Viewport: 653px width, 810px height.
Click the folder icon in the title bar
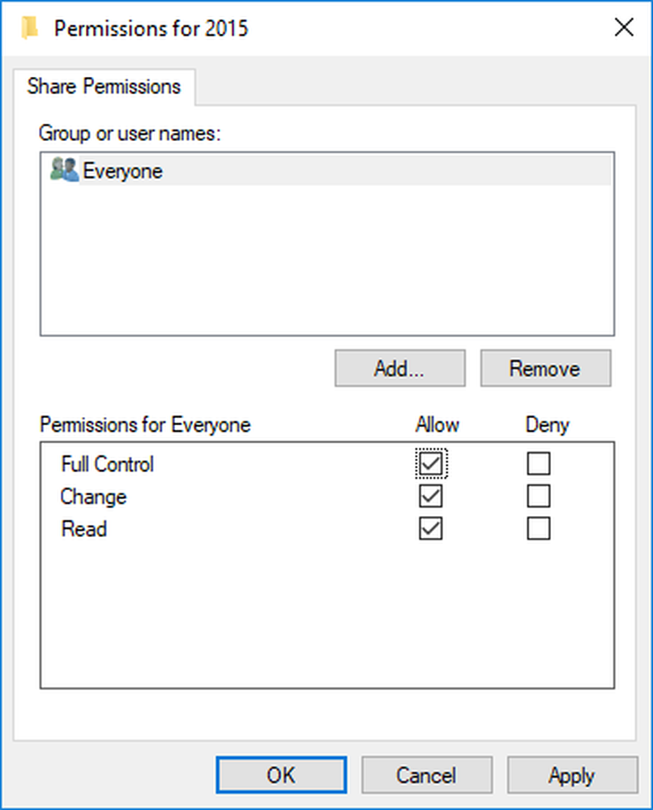(x=31, y=28)
